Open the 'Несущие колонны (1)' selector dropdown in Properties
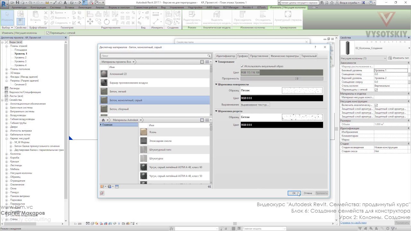 363,58
